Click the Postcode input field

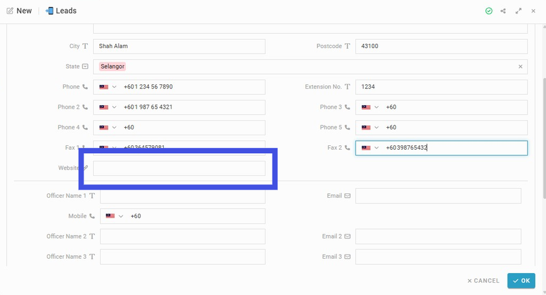(441, 46)
